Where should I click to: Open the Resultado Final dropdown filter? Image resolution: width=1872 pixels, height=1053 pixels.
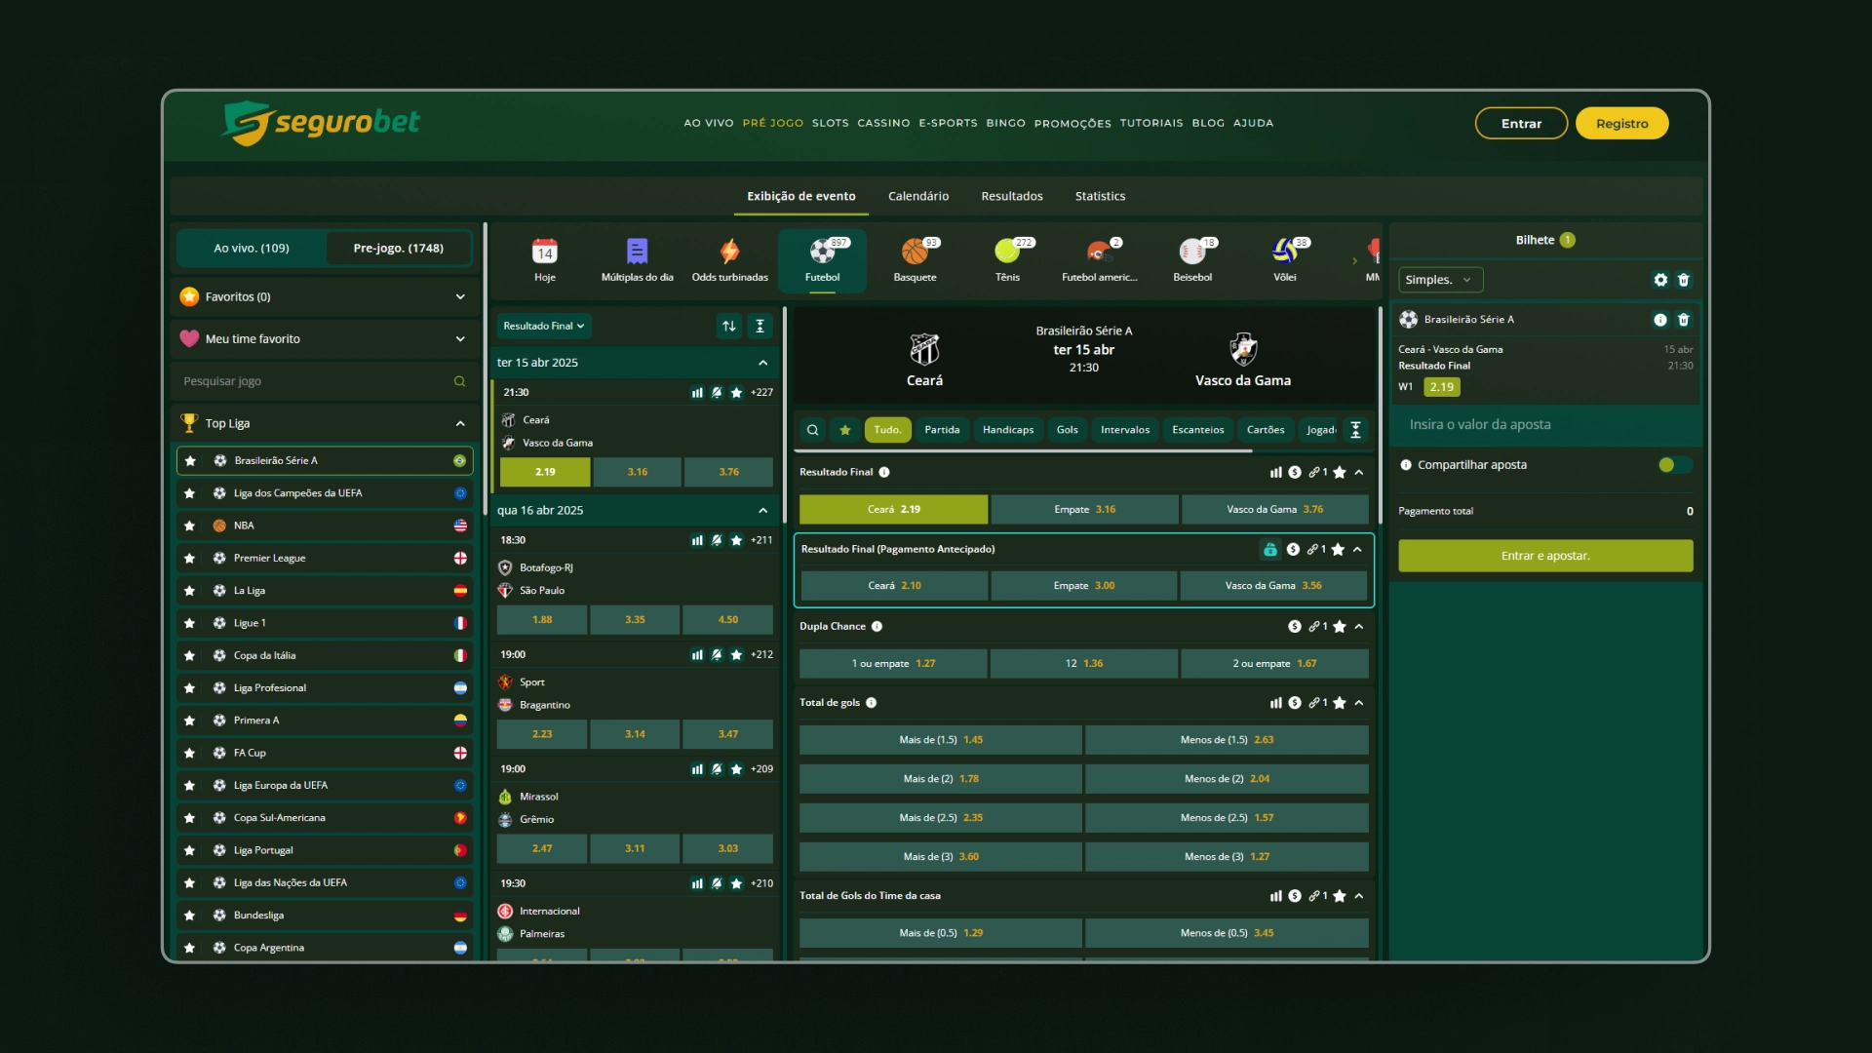coord(544,326)
